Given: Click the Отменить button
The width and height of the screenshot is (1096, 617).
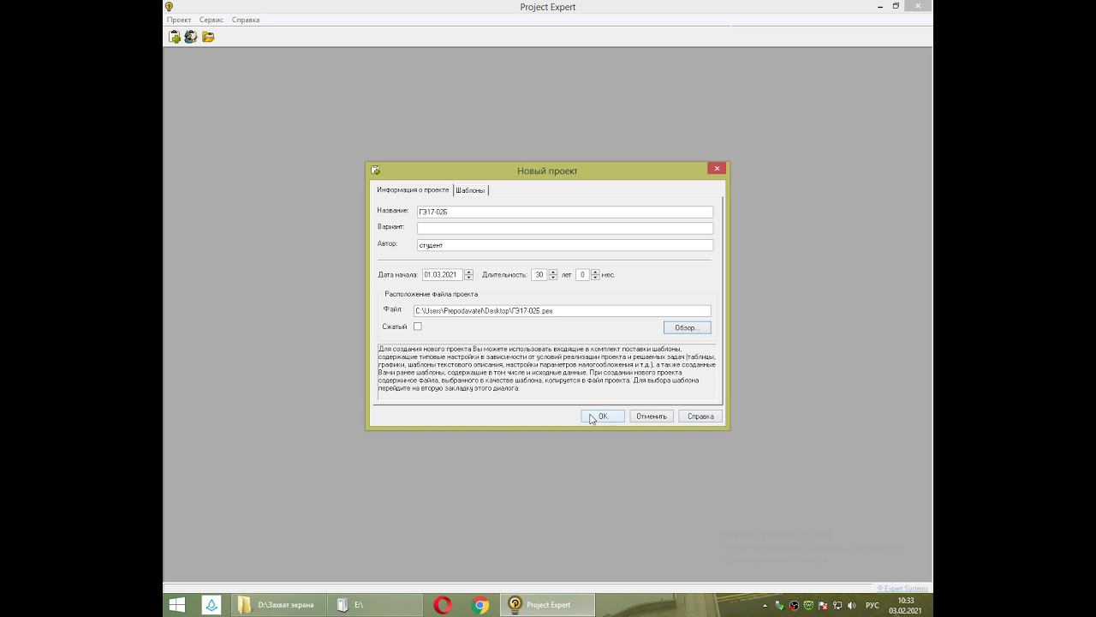Looking at the screenshot, I should (652, 416).
